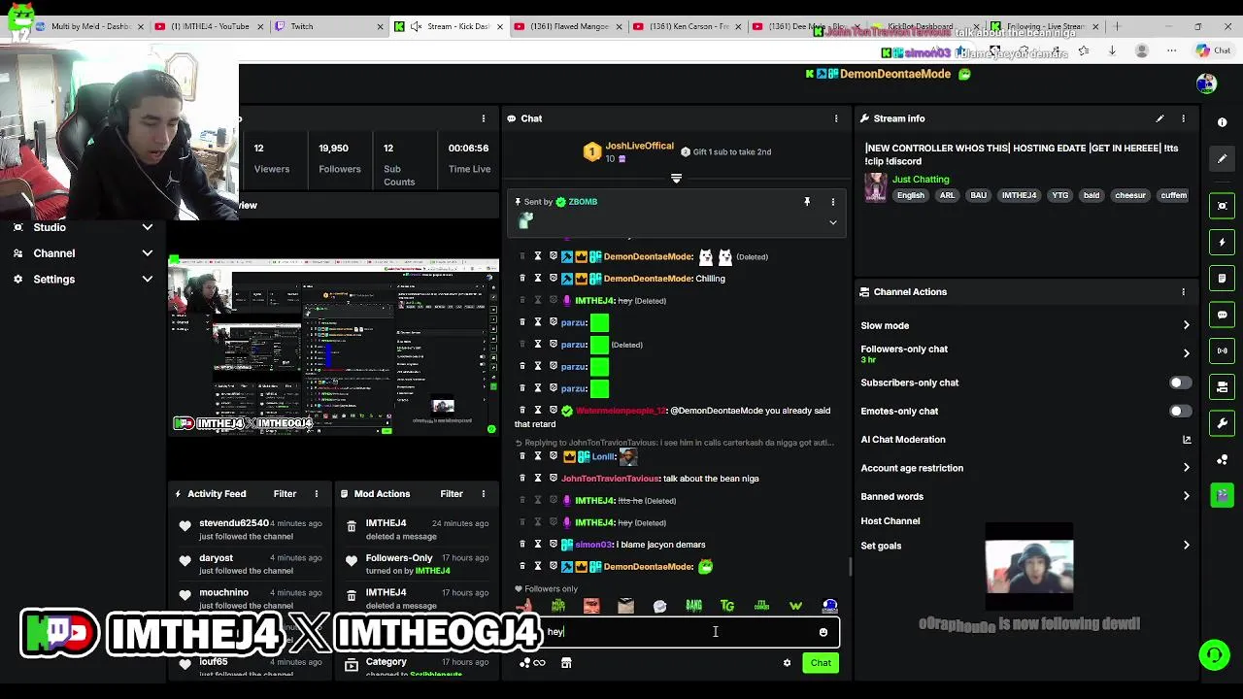The height and width of the screenshot is (699, 1243).
Task: Edit stream info with the pencil icon
Action: (x=1159, y=118)
